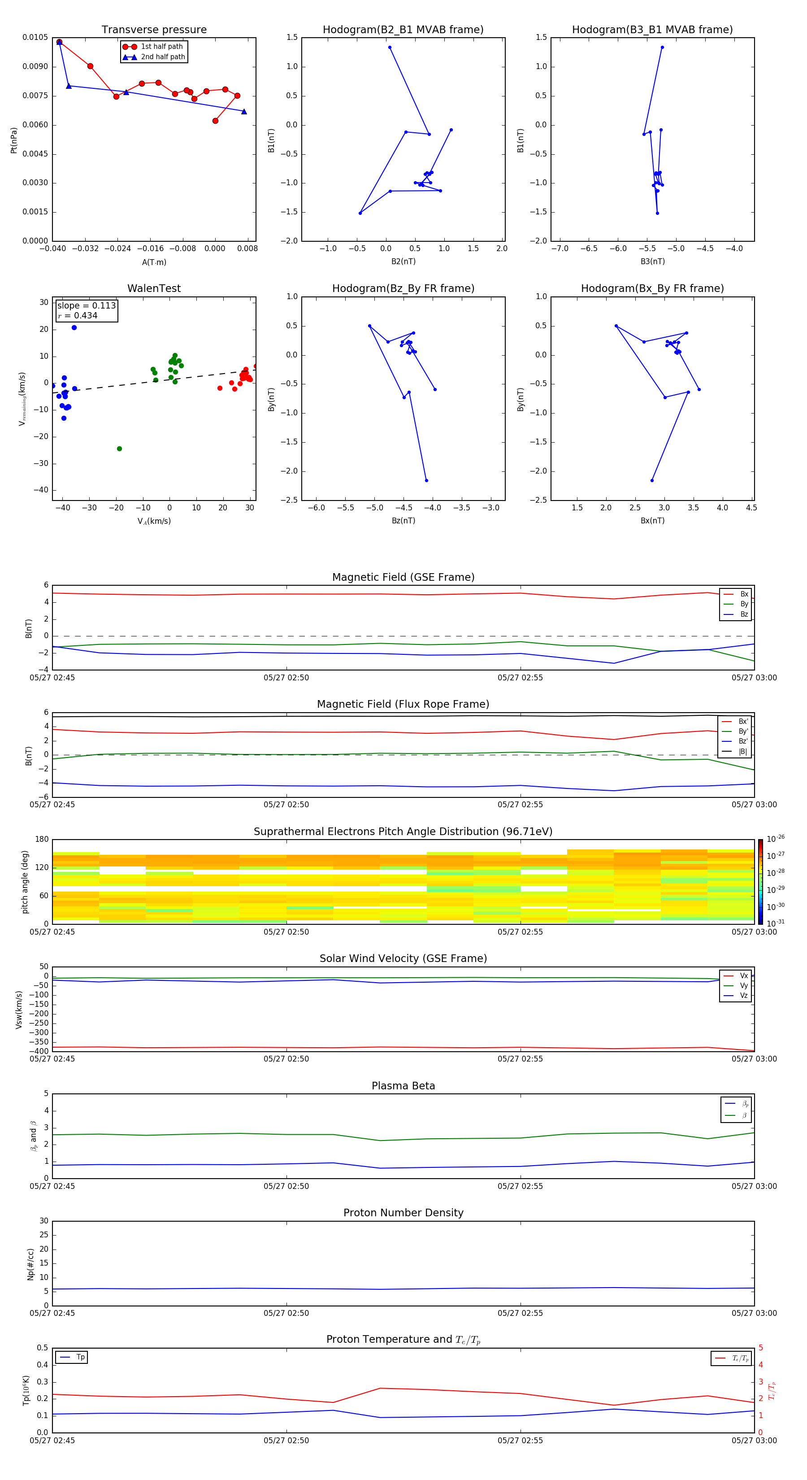This screenshot has height=1480, width=807.
Task: Click the "Bx(nT)" x-axis label
Action: point(652,521)
